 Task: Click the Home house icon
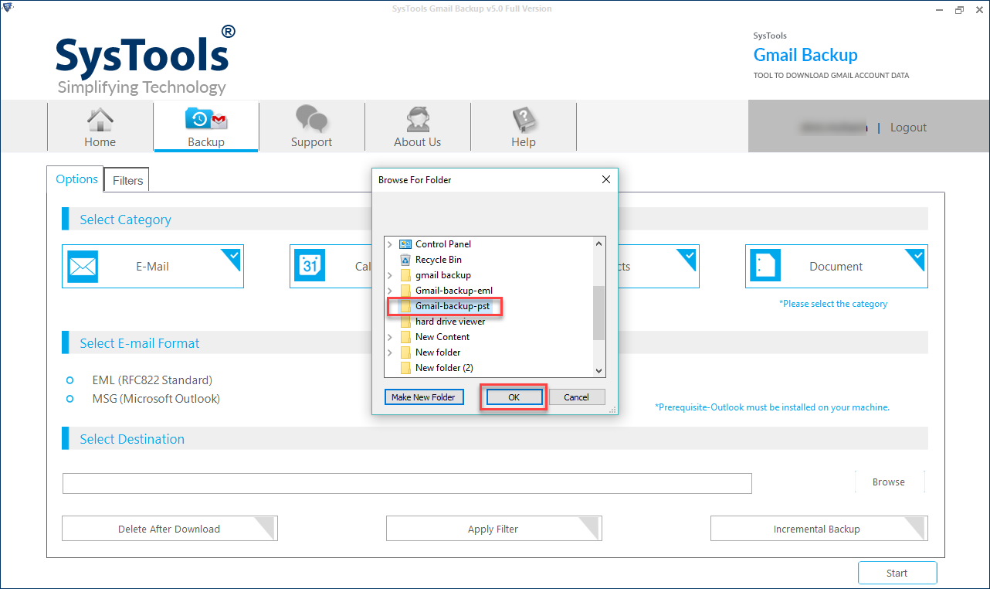coord(100,120)
